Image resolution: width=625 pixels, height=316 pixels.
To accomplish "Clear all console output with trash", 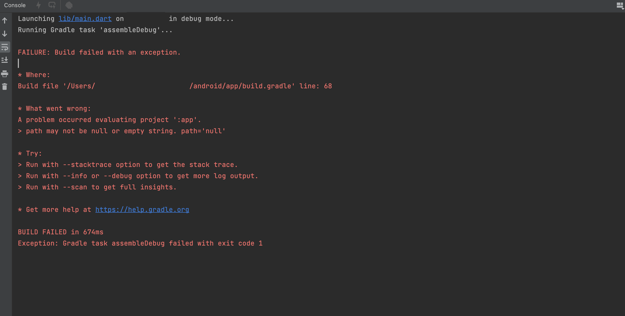I will point(5,87).
